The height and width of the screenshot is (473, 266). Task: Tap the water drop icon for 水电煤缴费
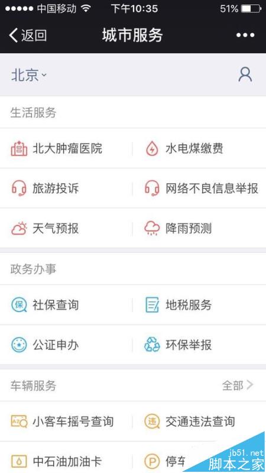[x=152, y=148]
